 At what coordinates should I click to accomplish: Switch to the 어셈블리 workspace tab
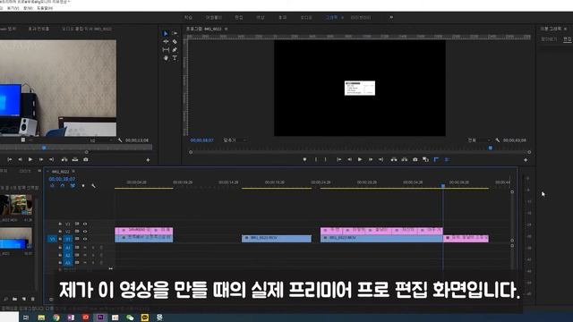(213, 18)
